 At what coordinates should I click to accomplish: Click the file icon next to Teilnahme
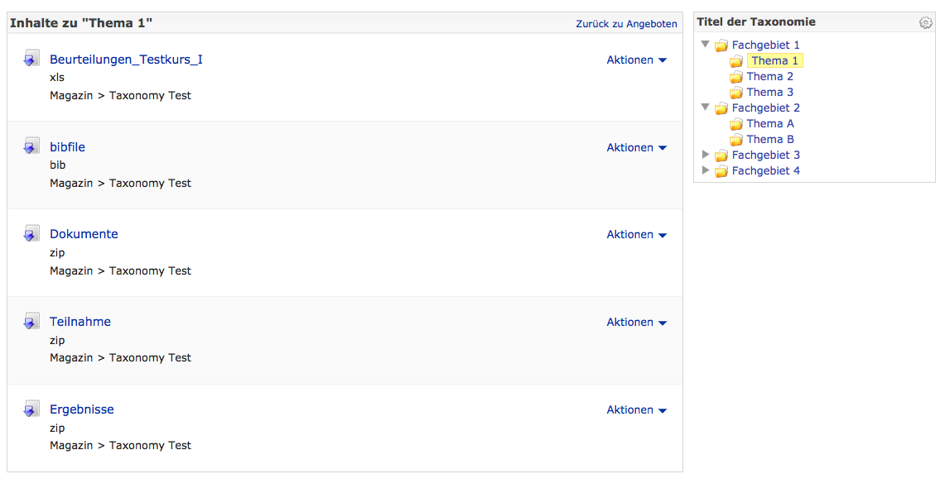tap(31, 322)
